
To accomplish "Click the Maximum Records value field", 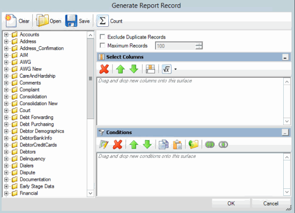I will click(175, 46).
